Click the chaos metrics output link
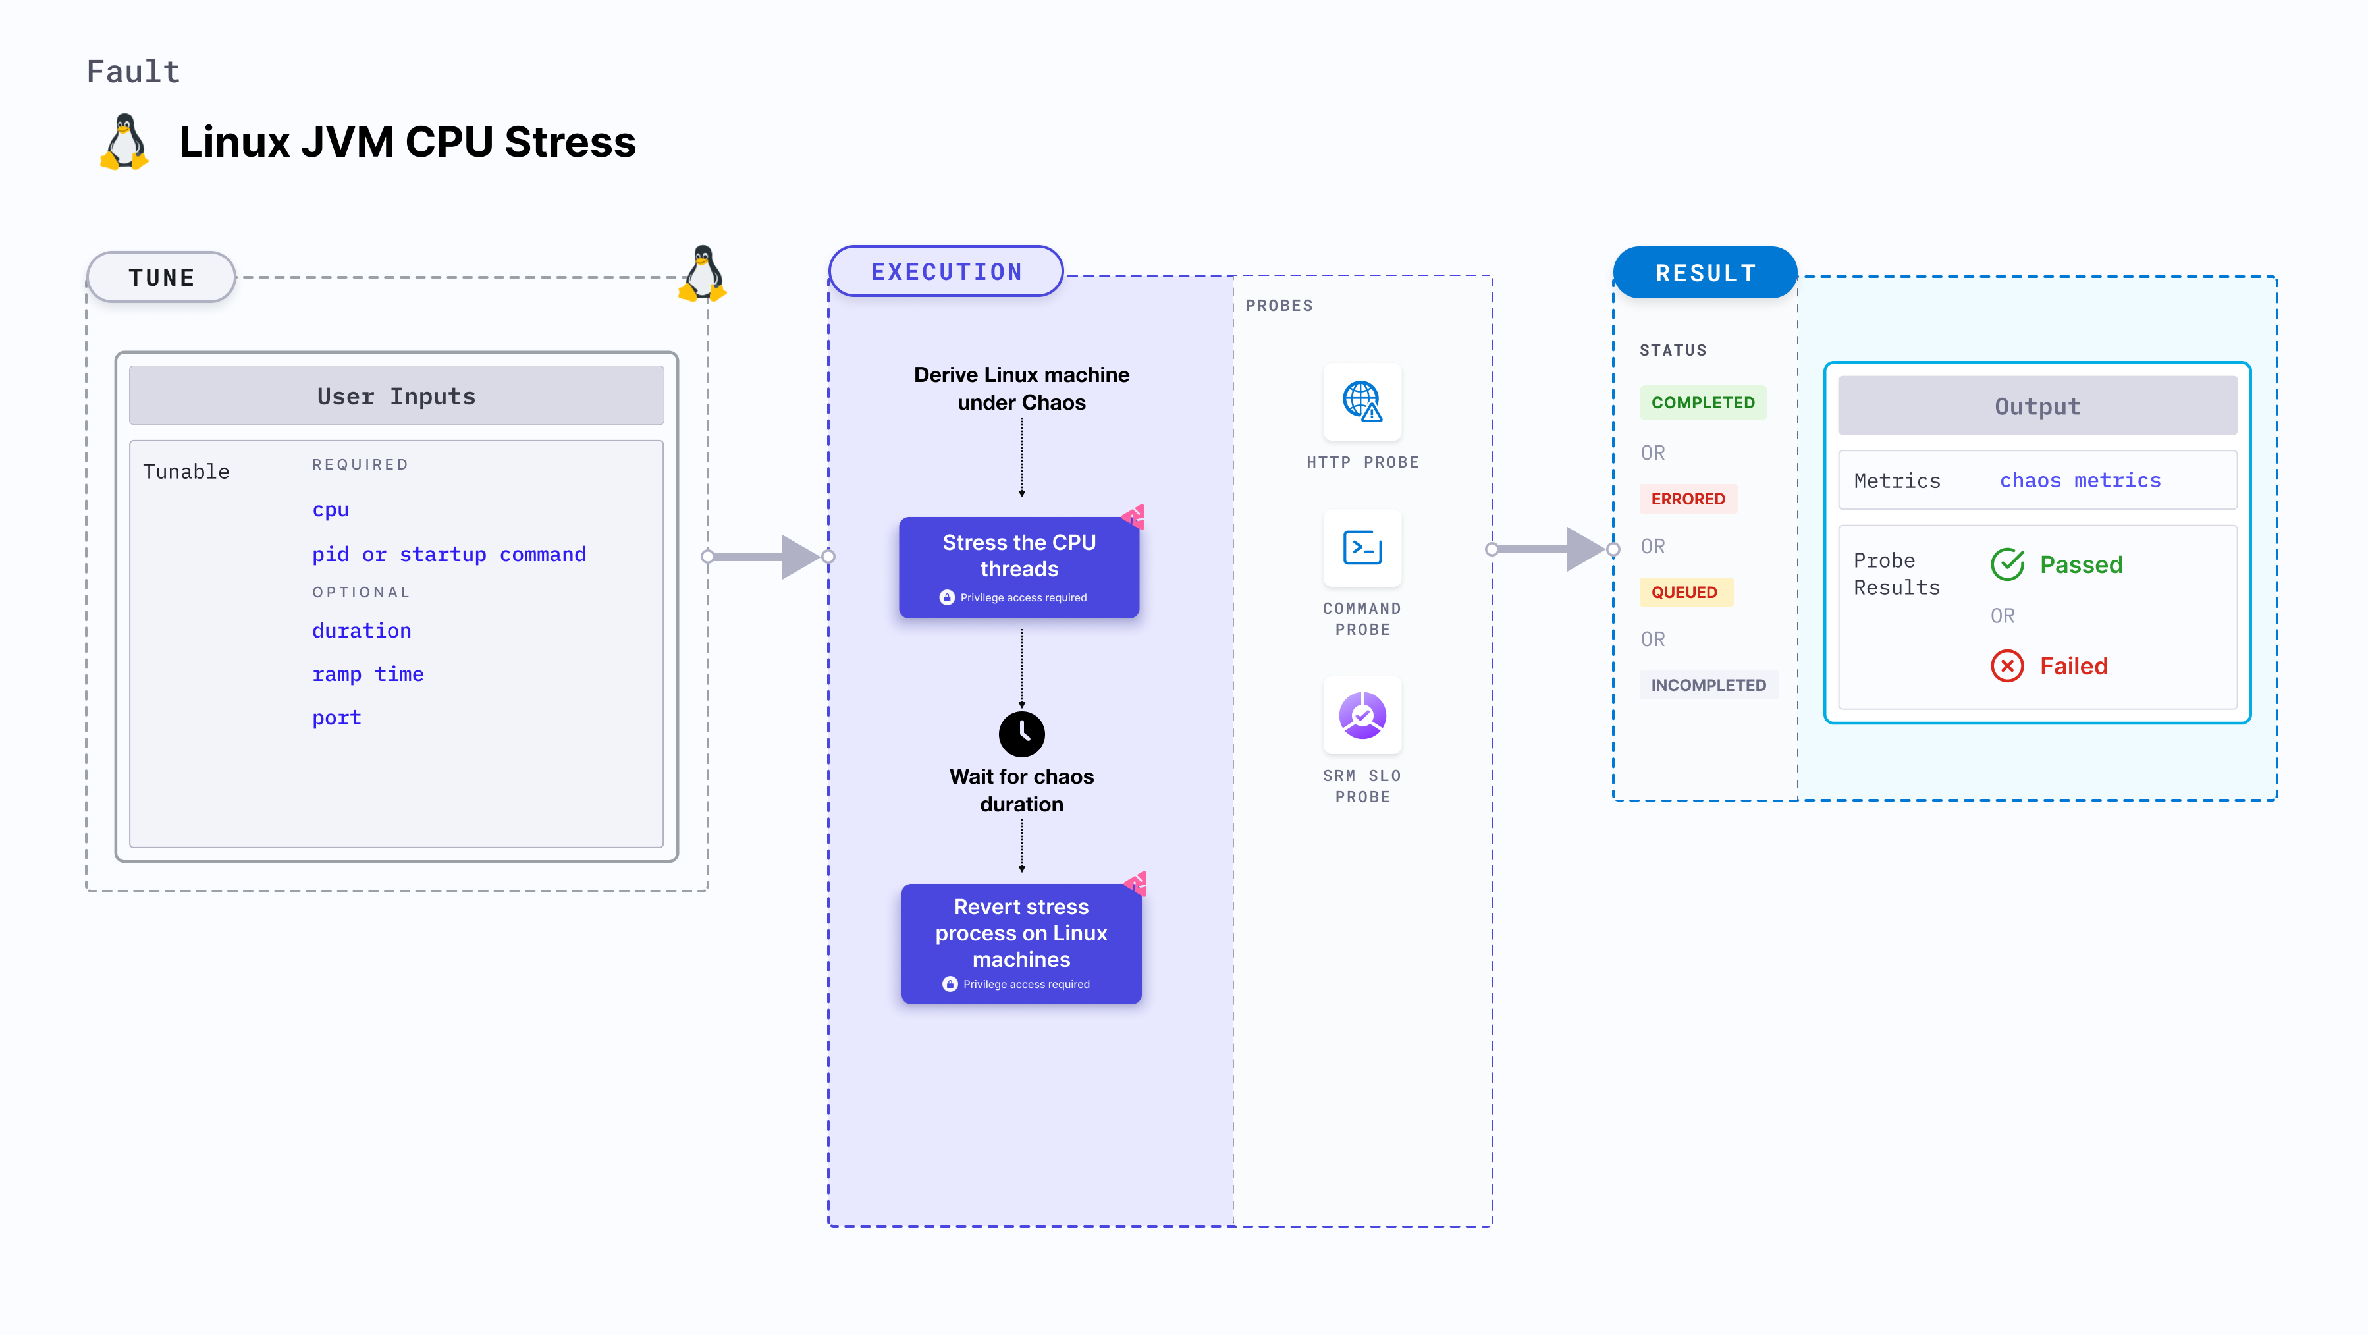This screenshot has height=1335, width=2368. tap(2082, 479)
